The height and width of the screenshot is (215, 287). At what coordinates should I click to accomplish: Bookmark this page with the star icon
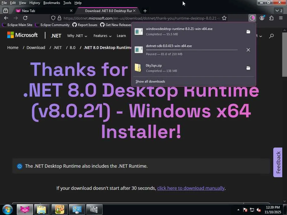pos(224,18)
